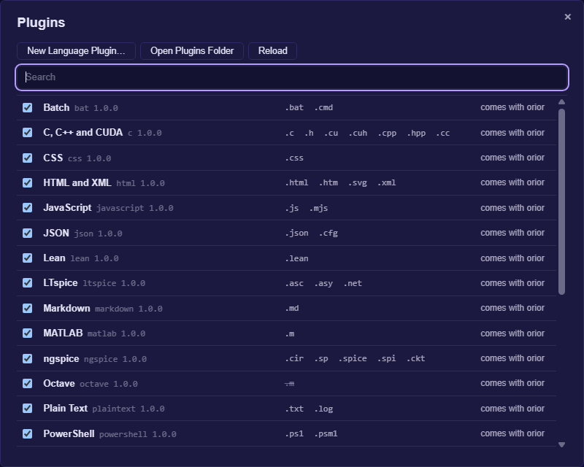Focus the plugin Search field
584x467 pixels.
click(x=292, y=77)
